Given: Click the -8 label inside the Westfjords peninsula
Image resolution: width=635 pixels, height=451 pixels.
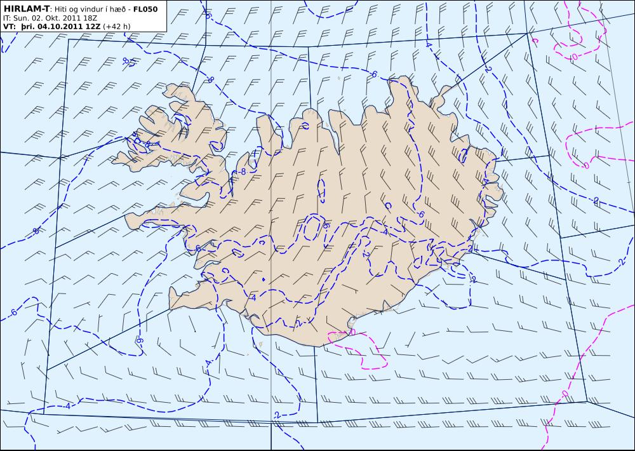Looking at the screenshot, I should point(146,144).
